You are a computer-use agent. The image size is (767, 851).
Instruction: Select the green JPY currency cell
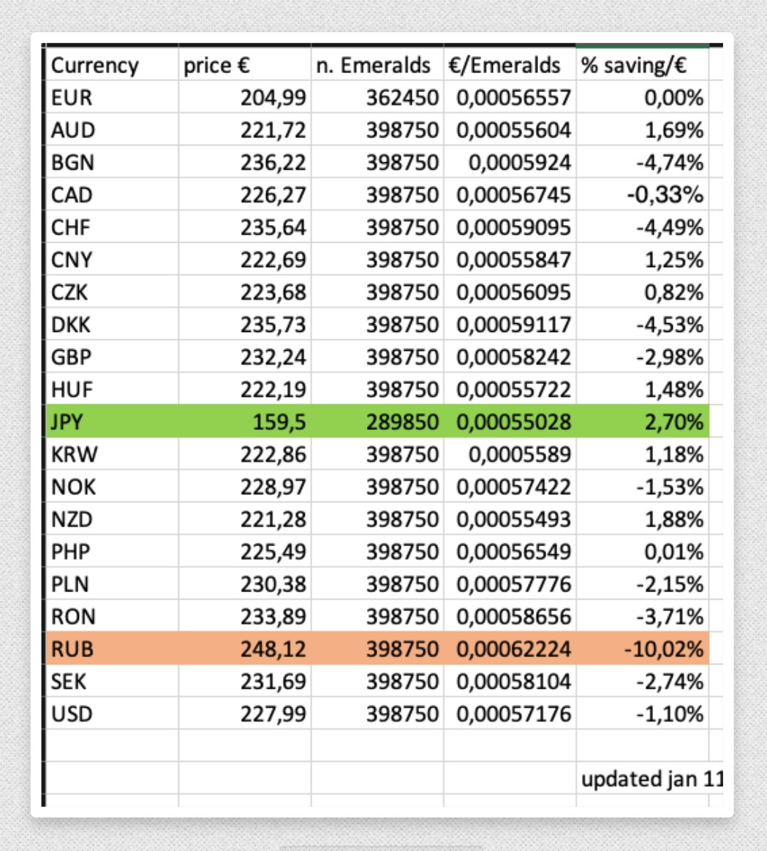coord(113,421)
